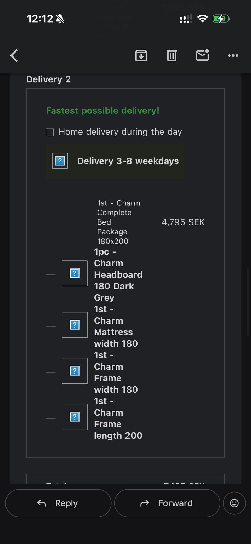The height and width of the screenshot is (544, 251).
Task: Forward this email
Action: (x=167, y=503)
